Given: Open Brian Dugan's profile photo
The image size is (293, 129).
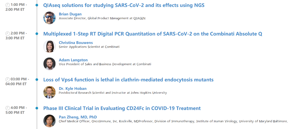Looking at the screenshot, I should (50, 18).
